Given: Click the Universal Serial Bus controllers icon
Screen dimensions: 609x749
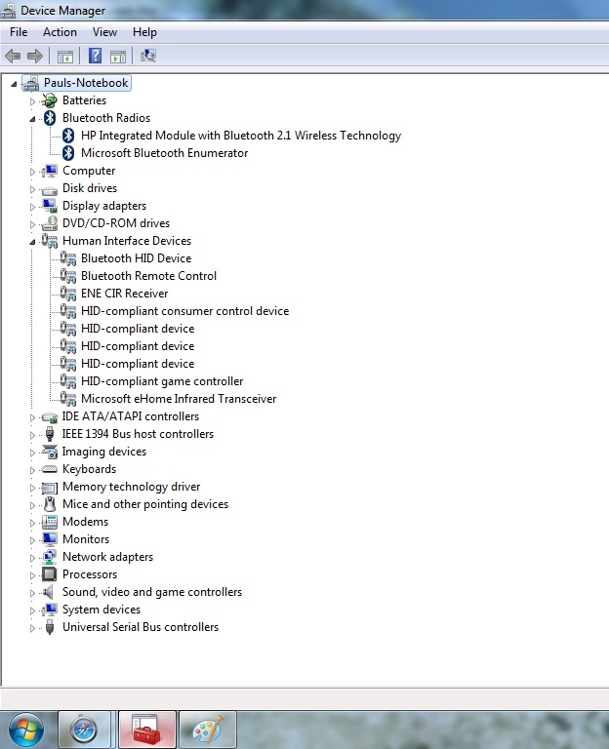Looking at the screenshot, I should pyautogui.click(x=50, y=627).
